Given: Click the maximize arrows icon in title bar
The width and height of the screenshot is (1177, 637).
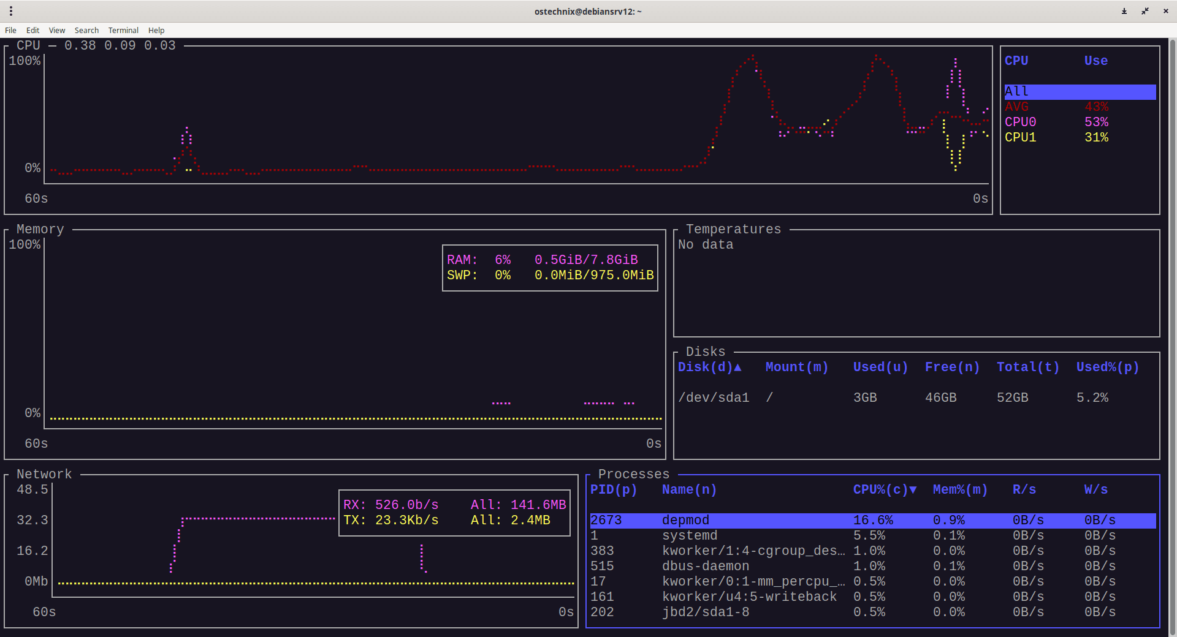Looking at the screenshot, I should 1145,11.
